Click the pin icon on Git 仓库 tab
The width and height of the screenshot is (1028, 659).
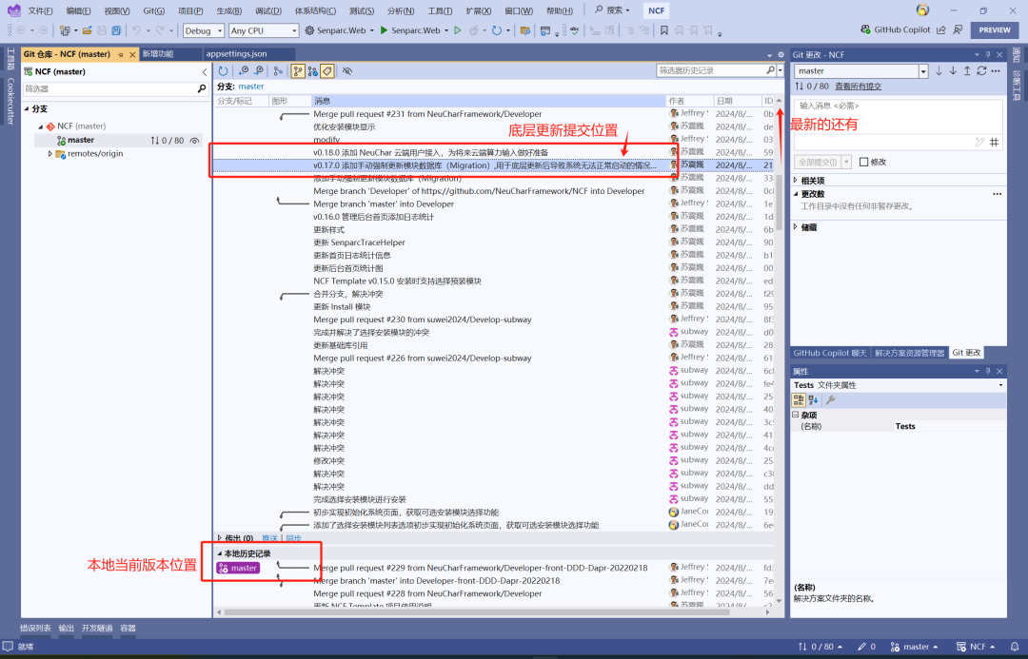(x=121, y=54)
